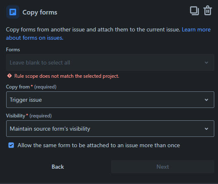Image resolution: width=218 pixels, height=184 pixels.
Task: Click the 'Visibility (required)' label
Action: click(29, 116)
